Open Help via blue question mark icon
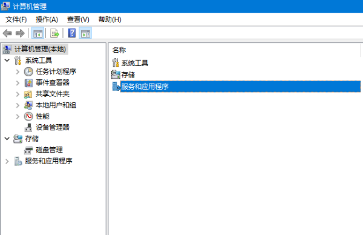This screenshot has width=363, height=235. point(72,33)
